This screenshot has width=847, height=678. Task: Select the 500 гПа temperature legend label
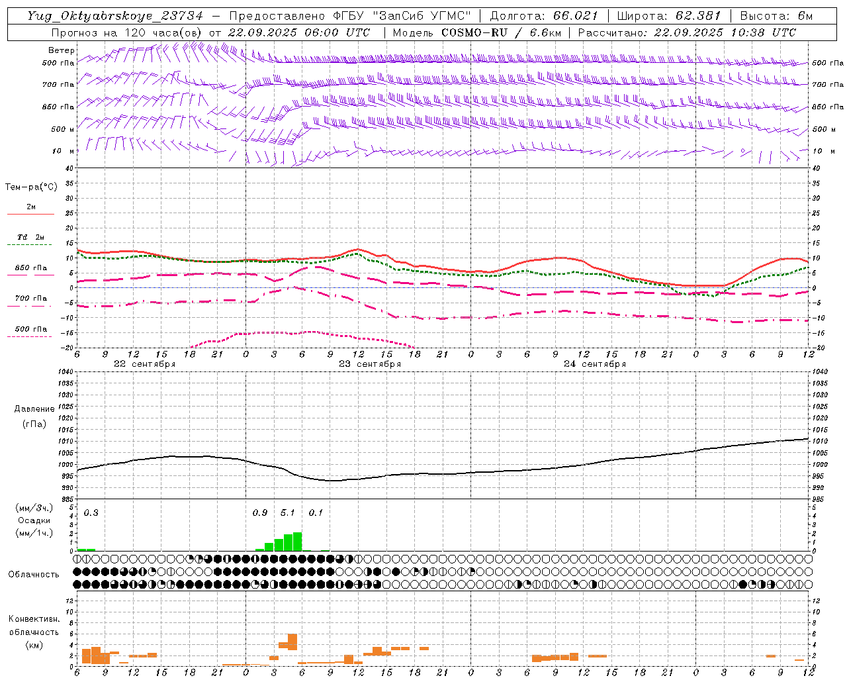click(31, 329)
